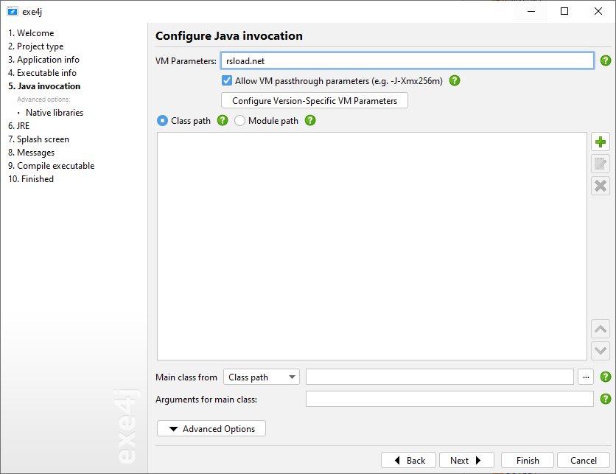The width and height of the screenshot is (616, 474).
Task: Click help icon next to VM Parameters field
Action: pos(606,61)
